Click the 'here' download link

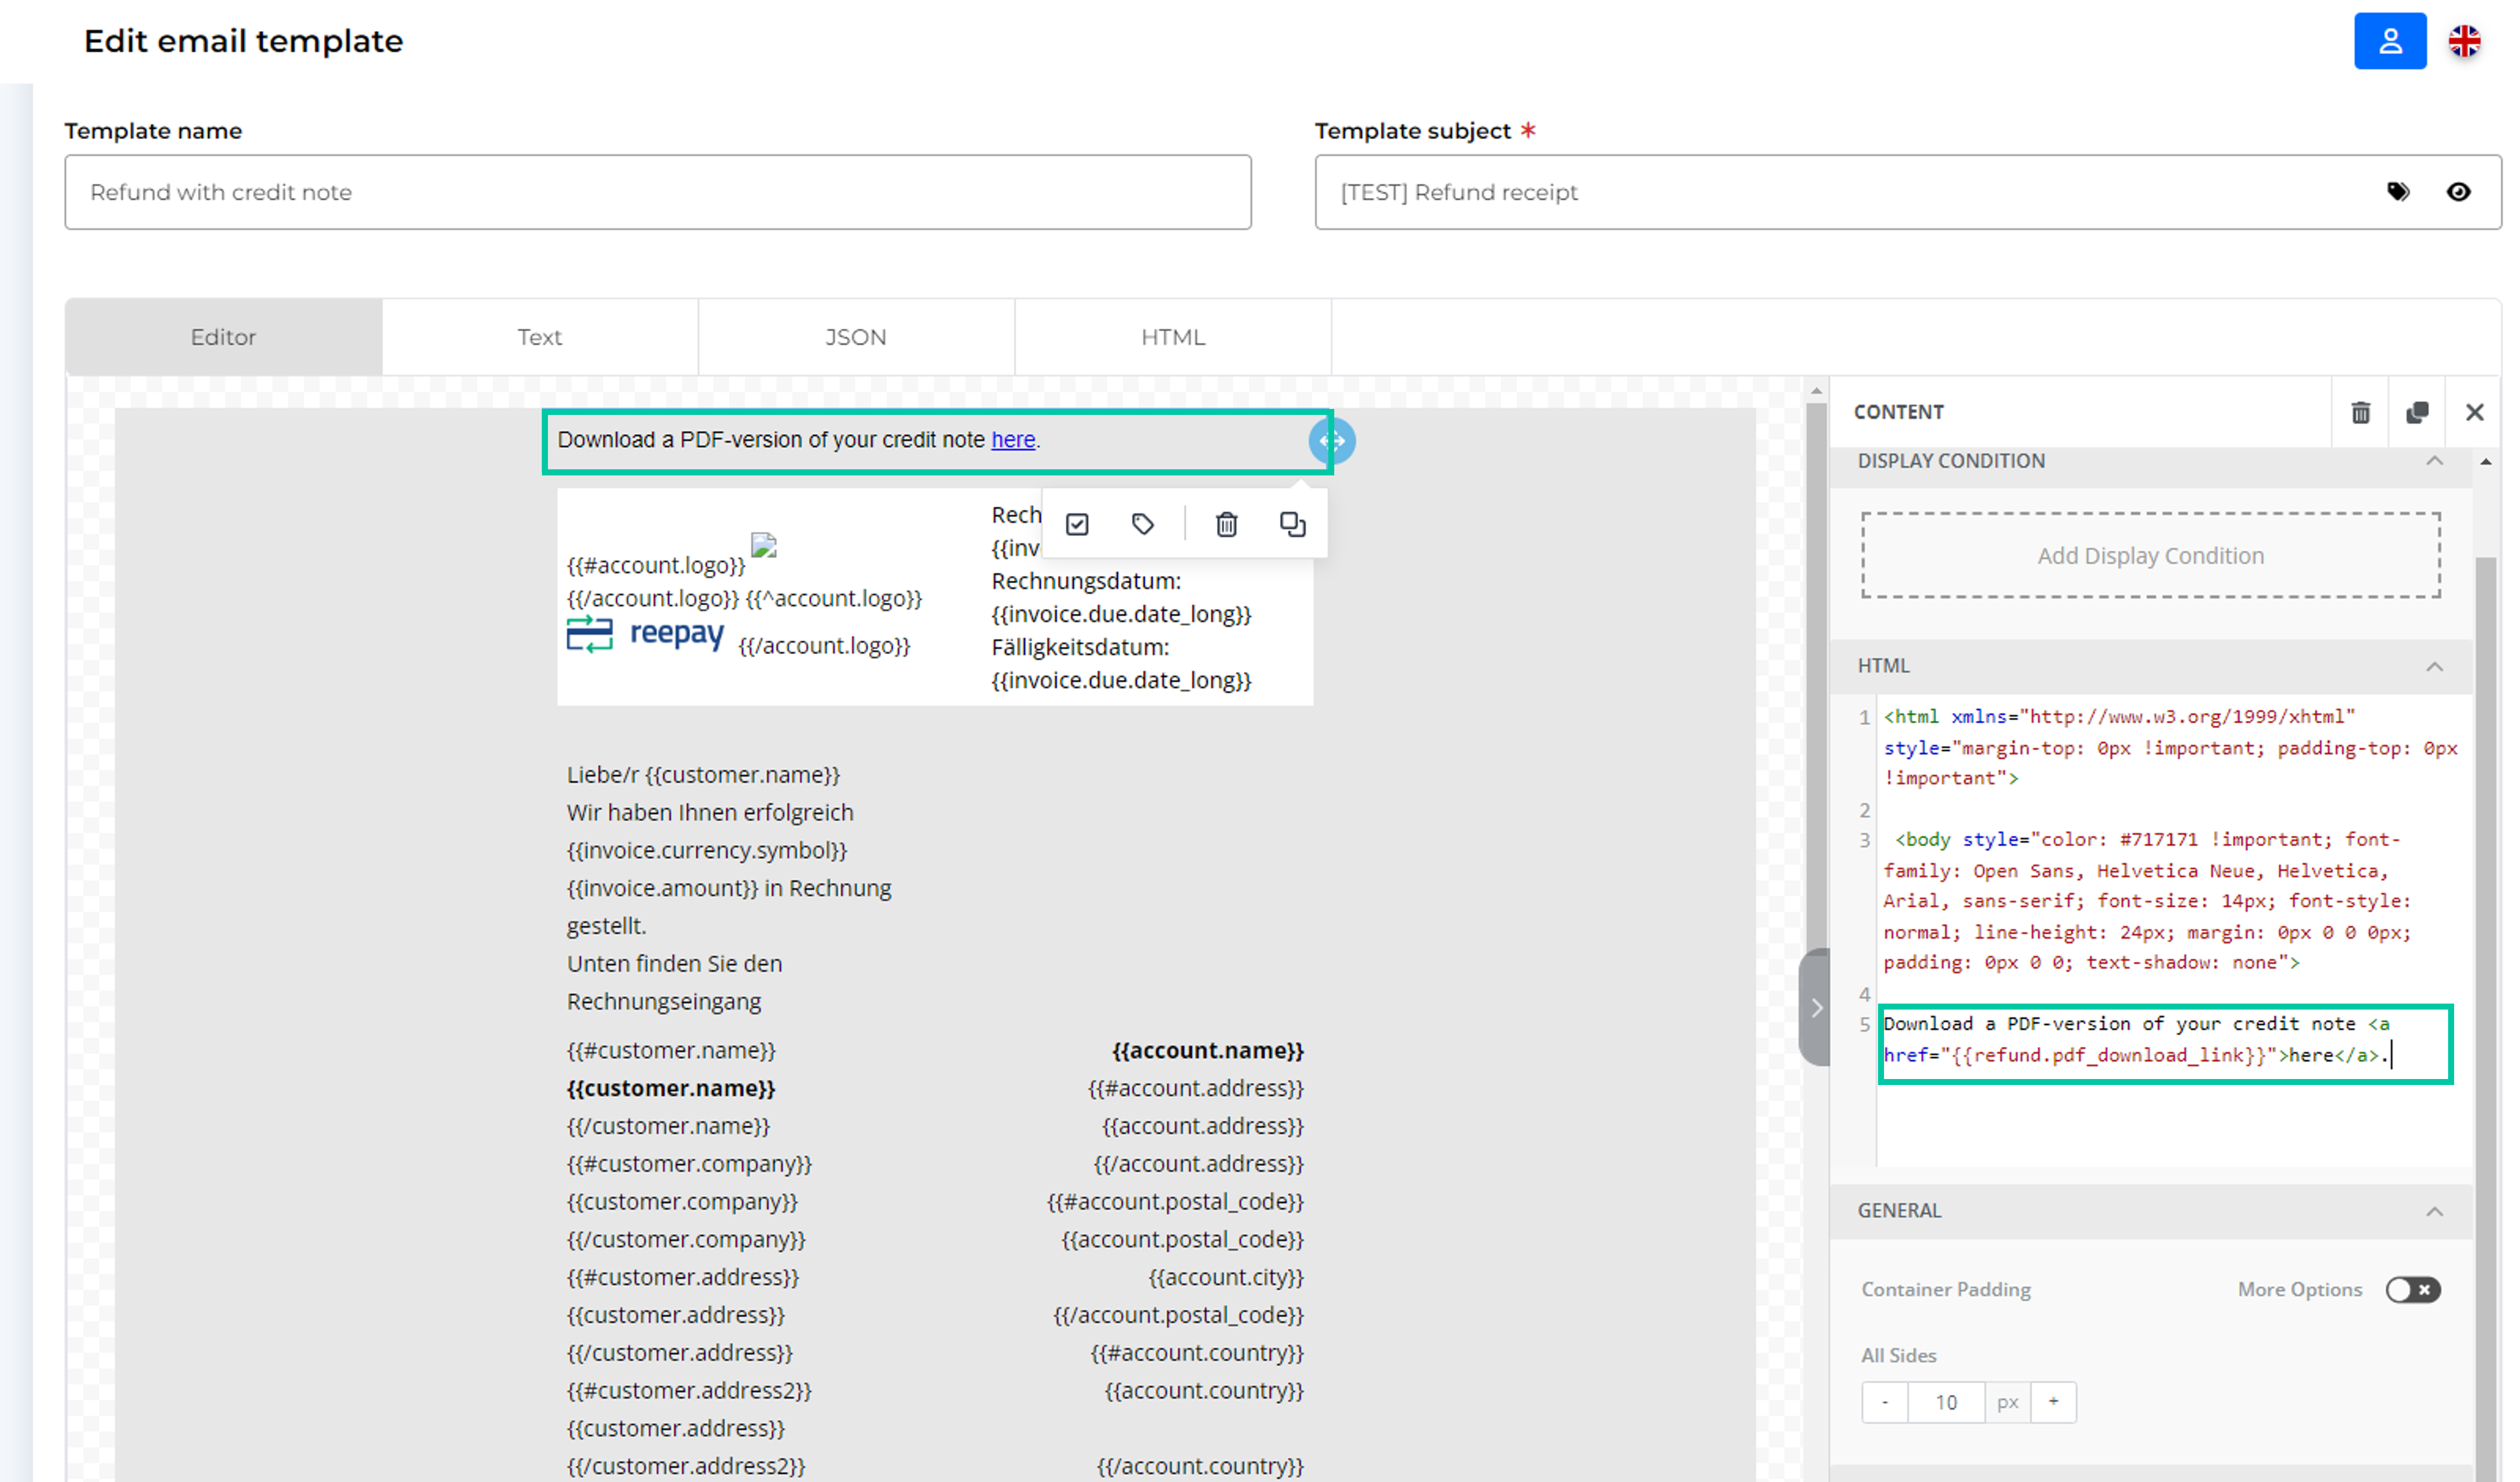pos(1013,440)
